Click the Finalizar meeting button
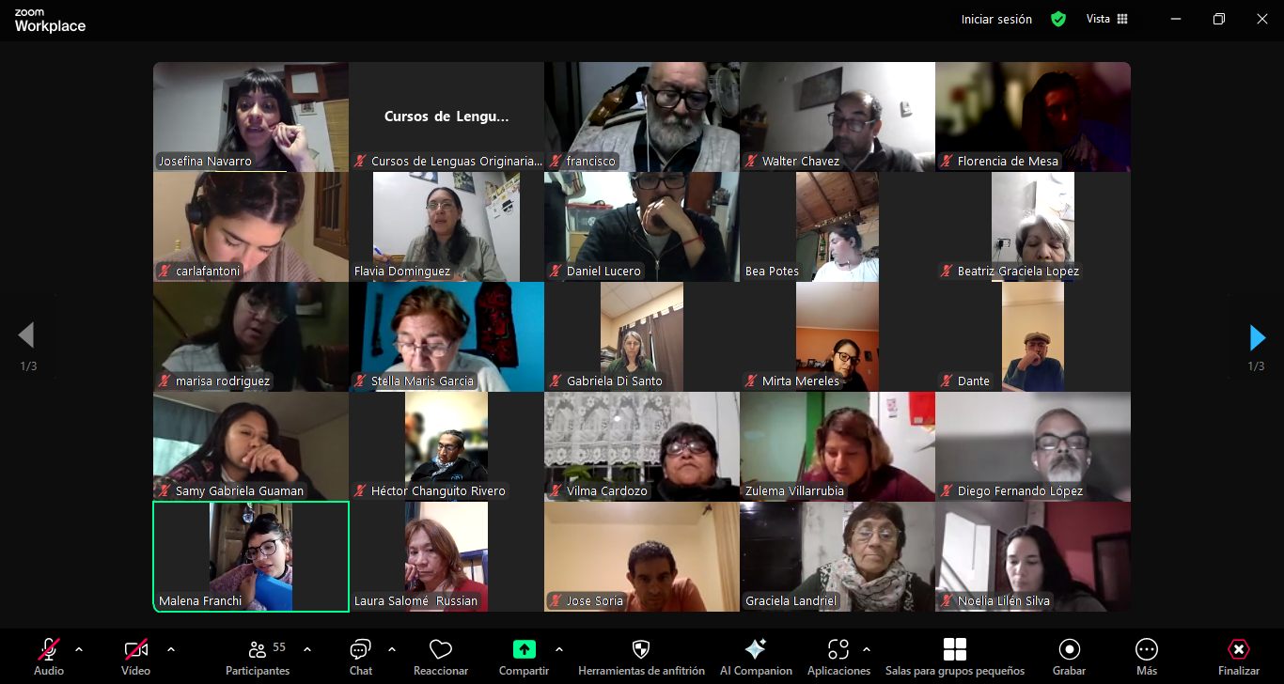Screen dimensions: 1284x684 click(1238, 649)
